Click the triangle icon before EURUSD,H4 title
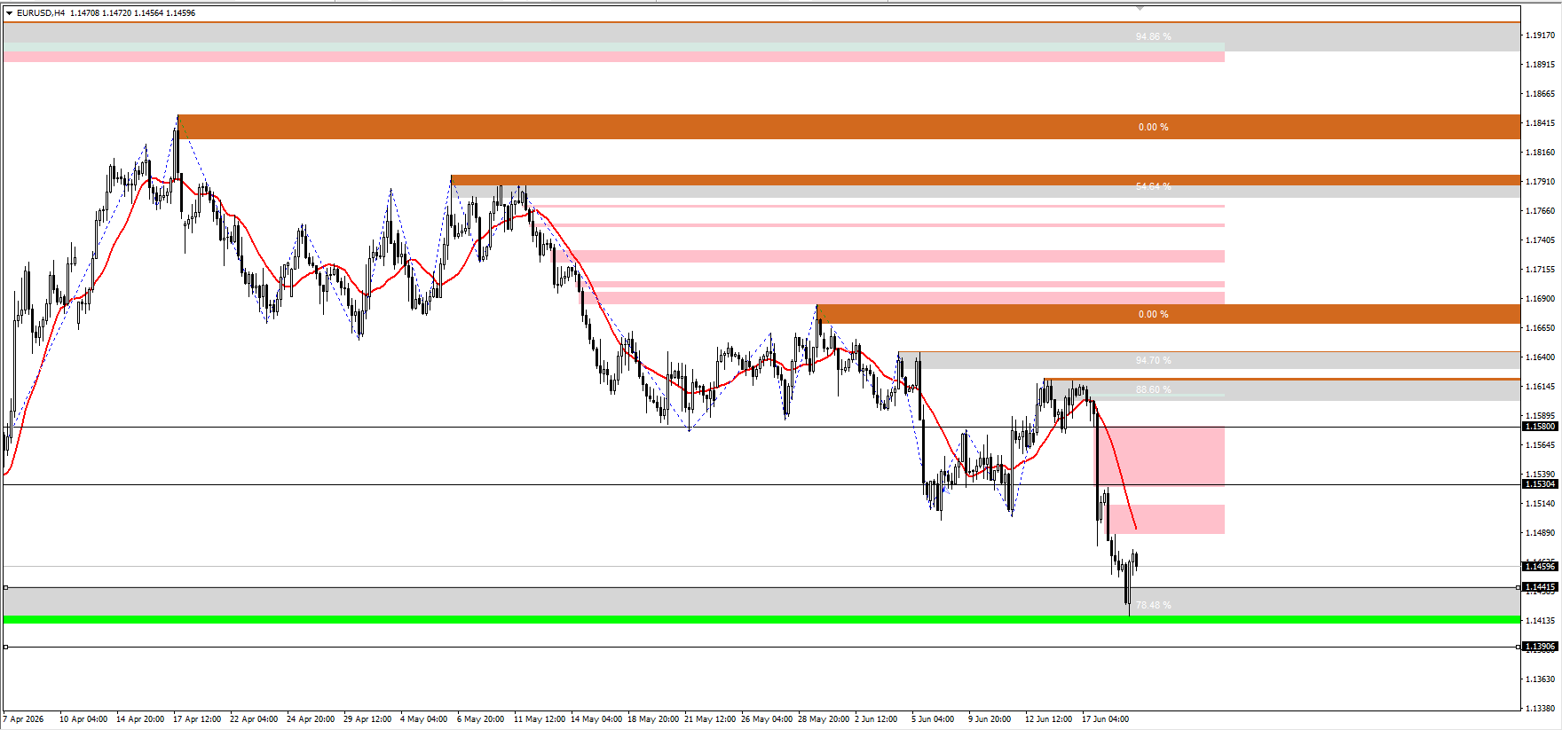 9,13
